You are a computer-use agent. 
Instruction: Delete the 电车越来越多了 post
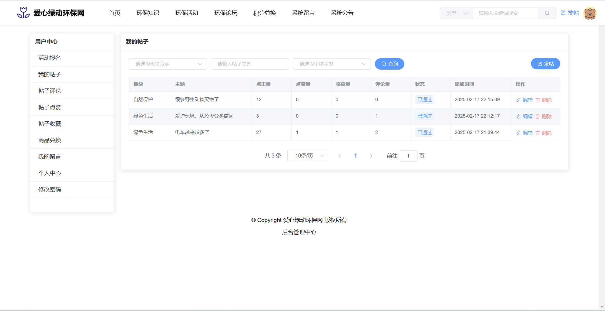544,133
